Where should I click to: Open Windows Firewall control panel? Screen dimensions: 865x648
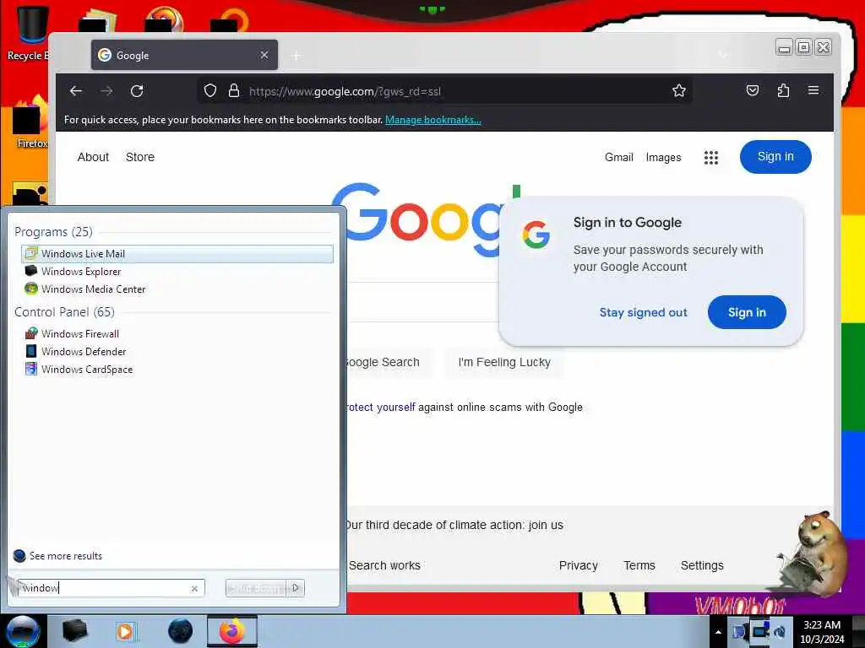click(x=177, y=333)
